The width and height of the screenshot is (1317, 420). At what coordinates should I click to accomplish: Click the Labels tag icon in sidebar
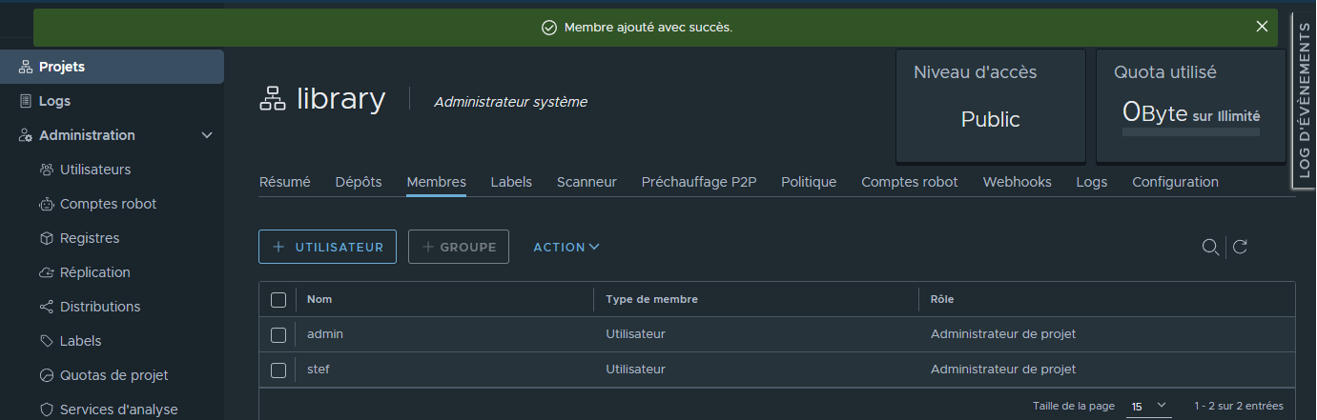(46, 341)
